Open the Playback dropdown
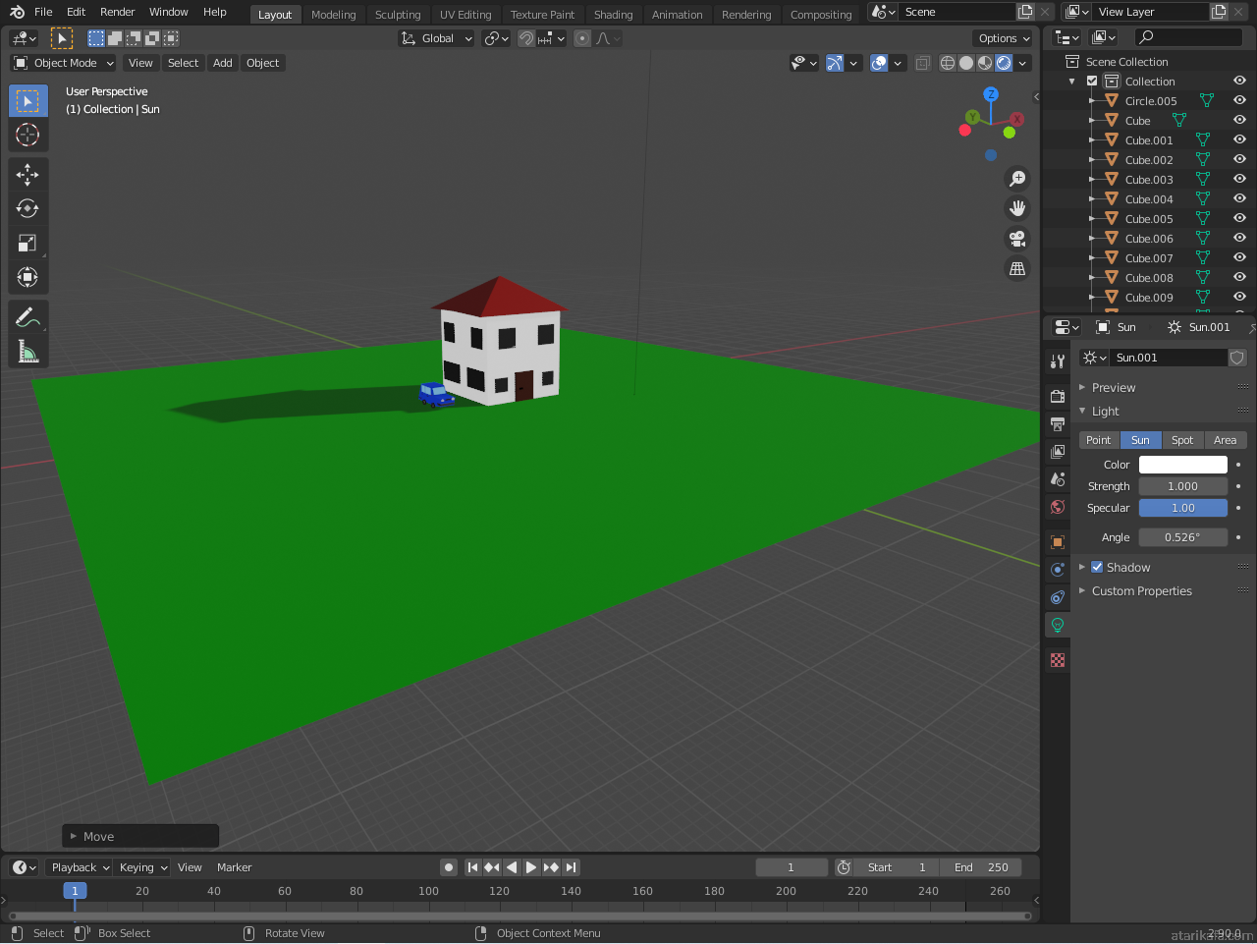Image resolution: width=1257 pixels, height=944 pixels. coord(80,867)
